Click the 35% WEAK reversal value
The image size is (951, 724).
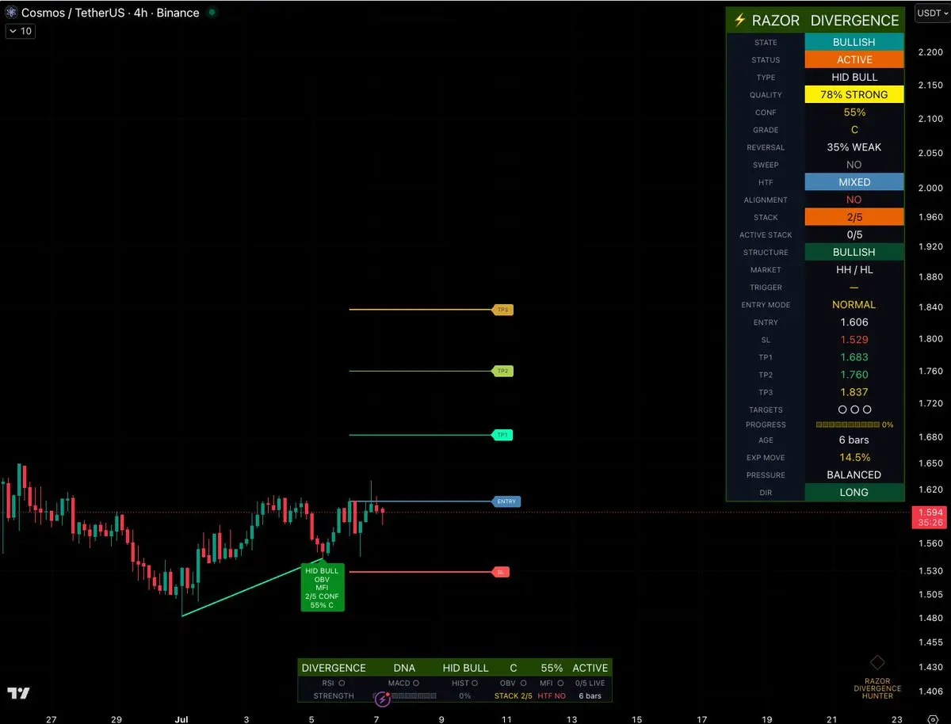pyautogui.click(x=854, y=147)
